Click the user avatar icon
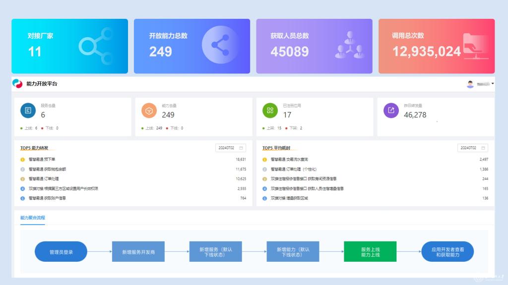The image size is (508, 285). click(x=470, y=84)
